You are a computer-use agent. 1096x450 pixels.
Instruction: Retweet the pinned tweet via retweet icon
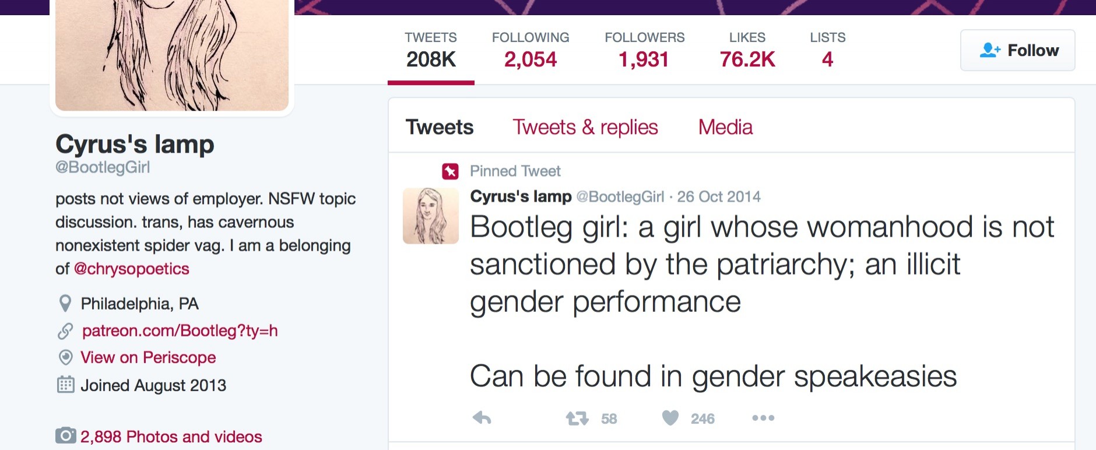(x=577, y=418)
